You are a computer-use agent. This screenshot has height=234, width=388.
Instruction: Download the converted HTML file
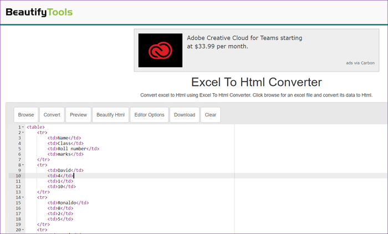click(185, 115)
